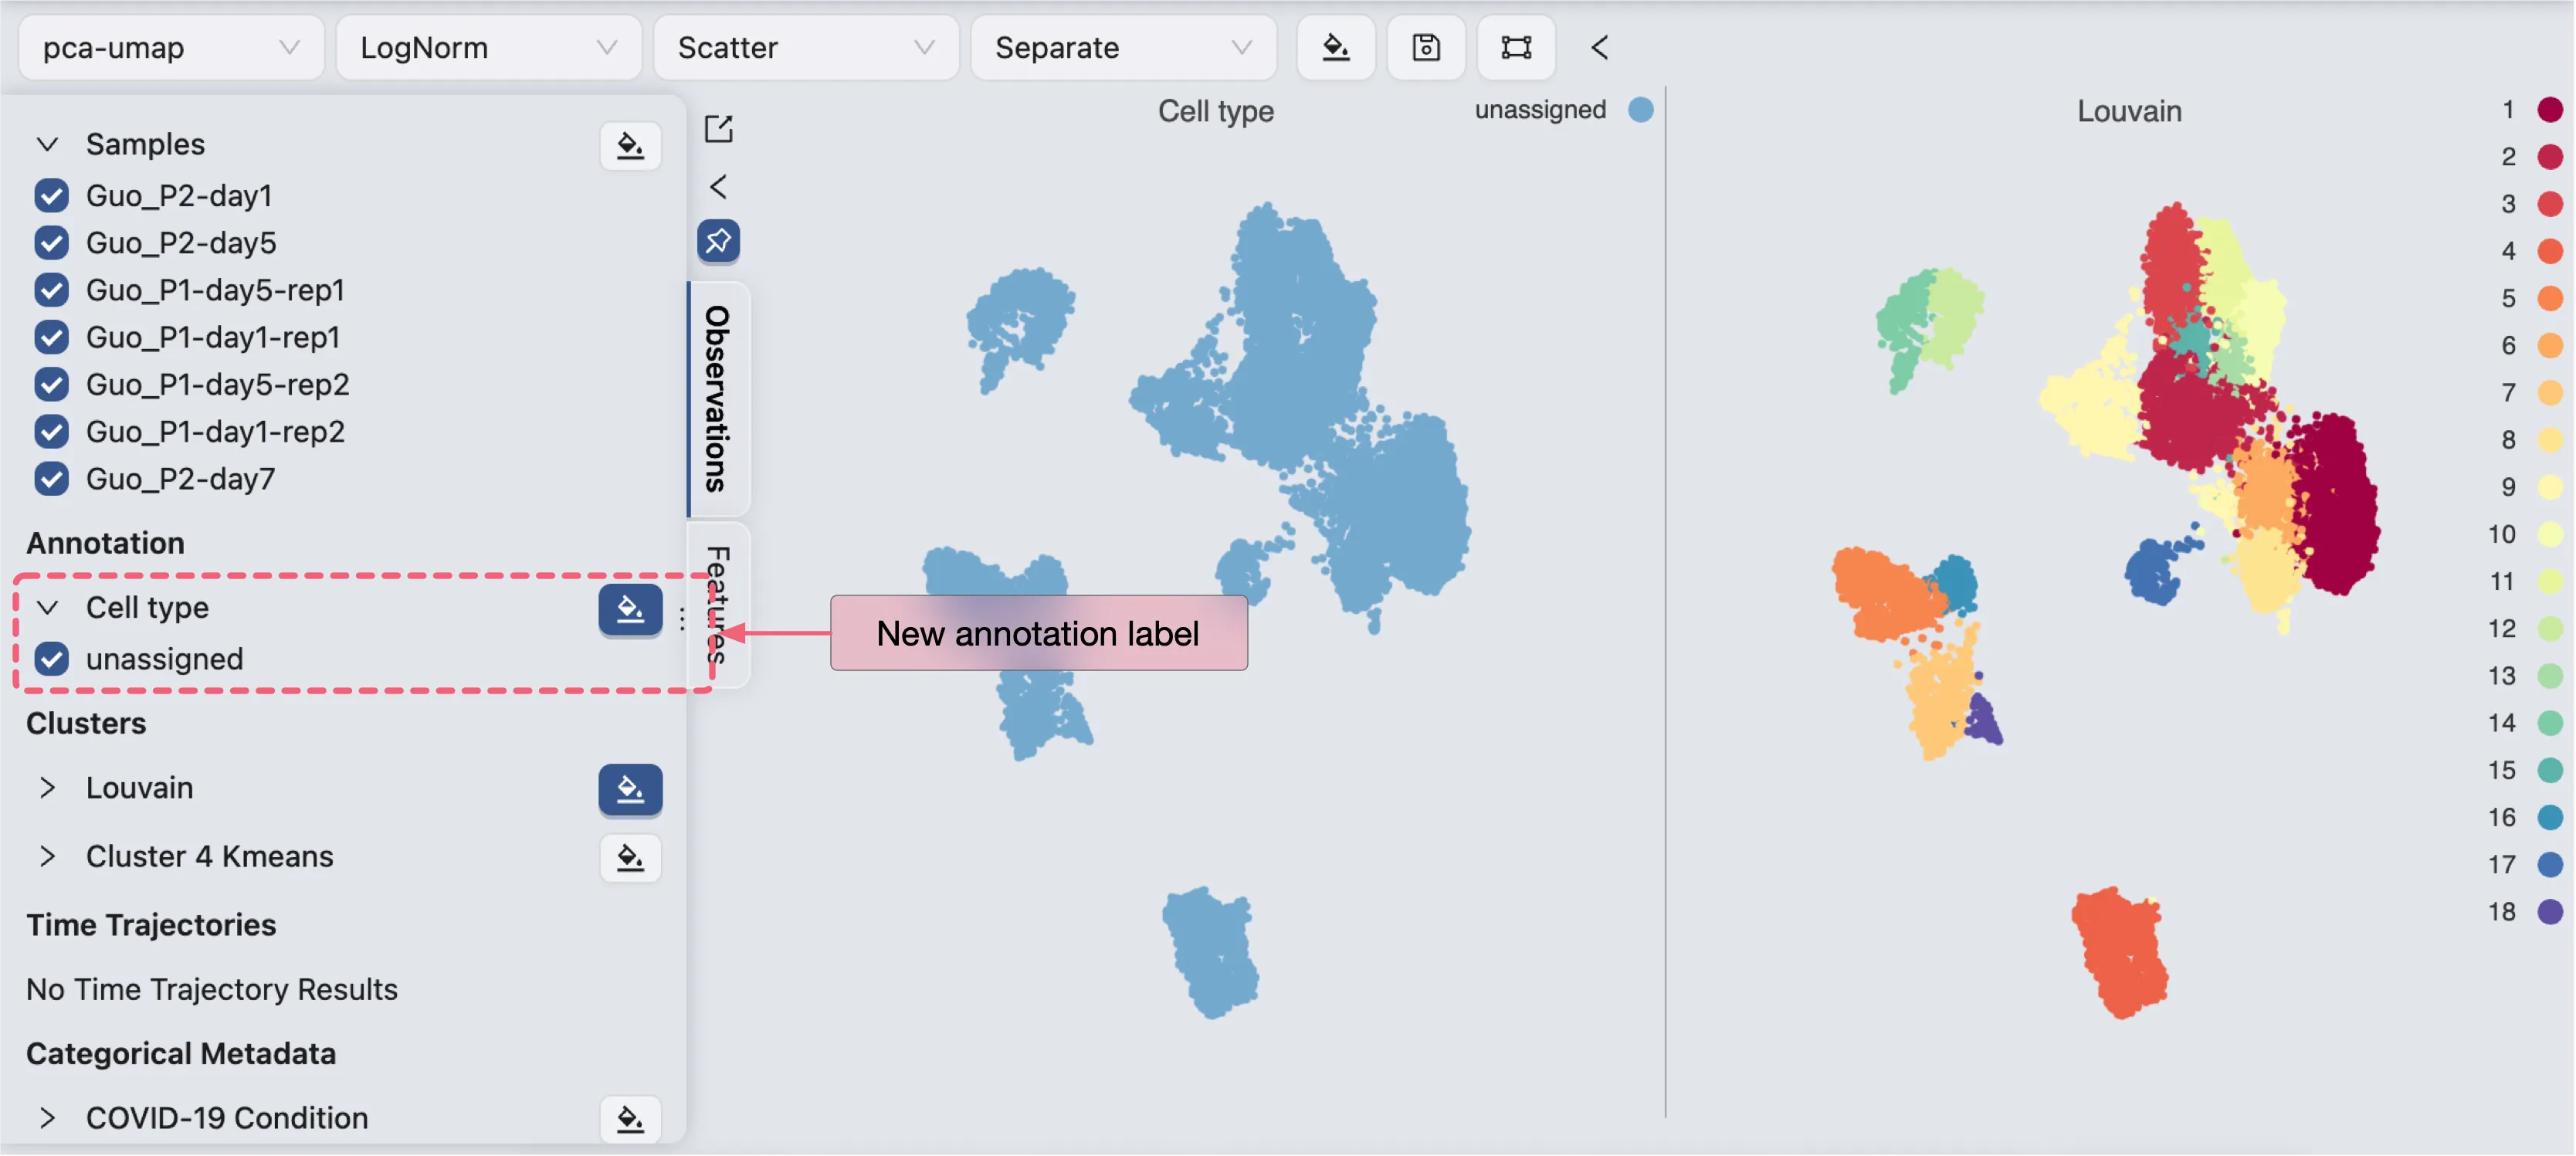This screenshot has width=2576, height=1156.
Task: Uncheck Guo_P1-day5-rep2 sample
Action: 51,384
